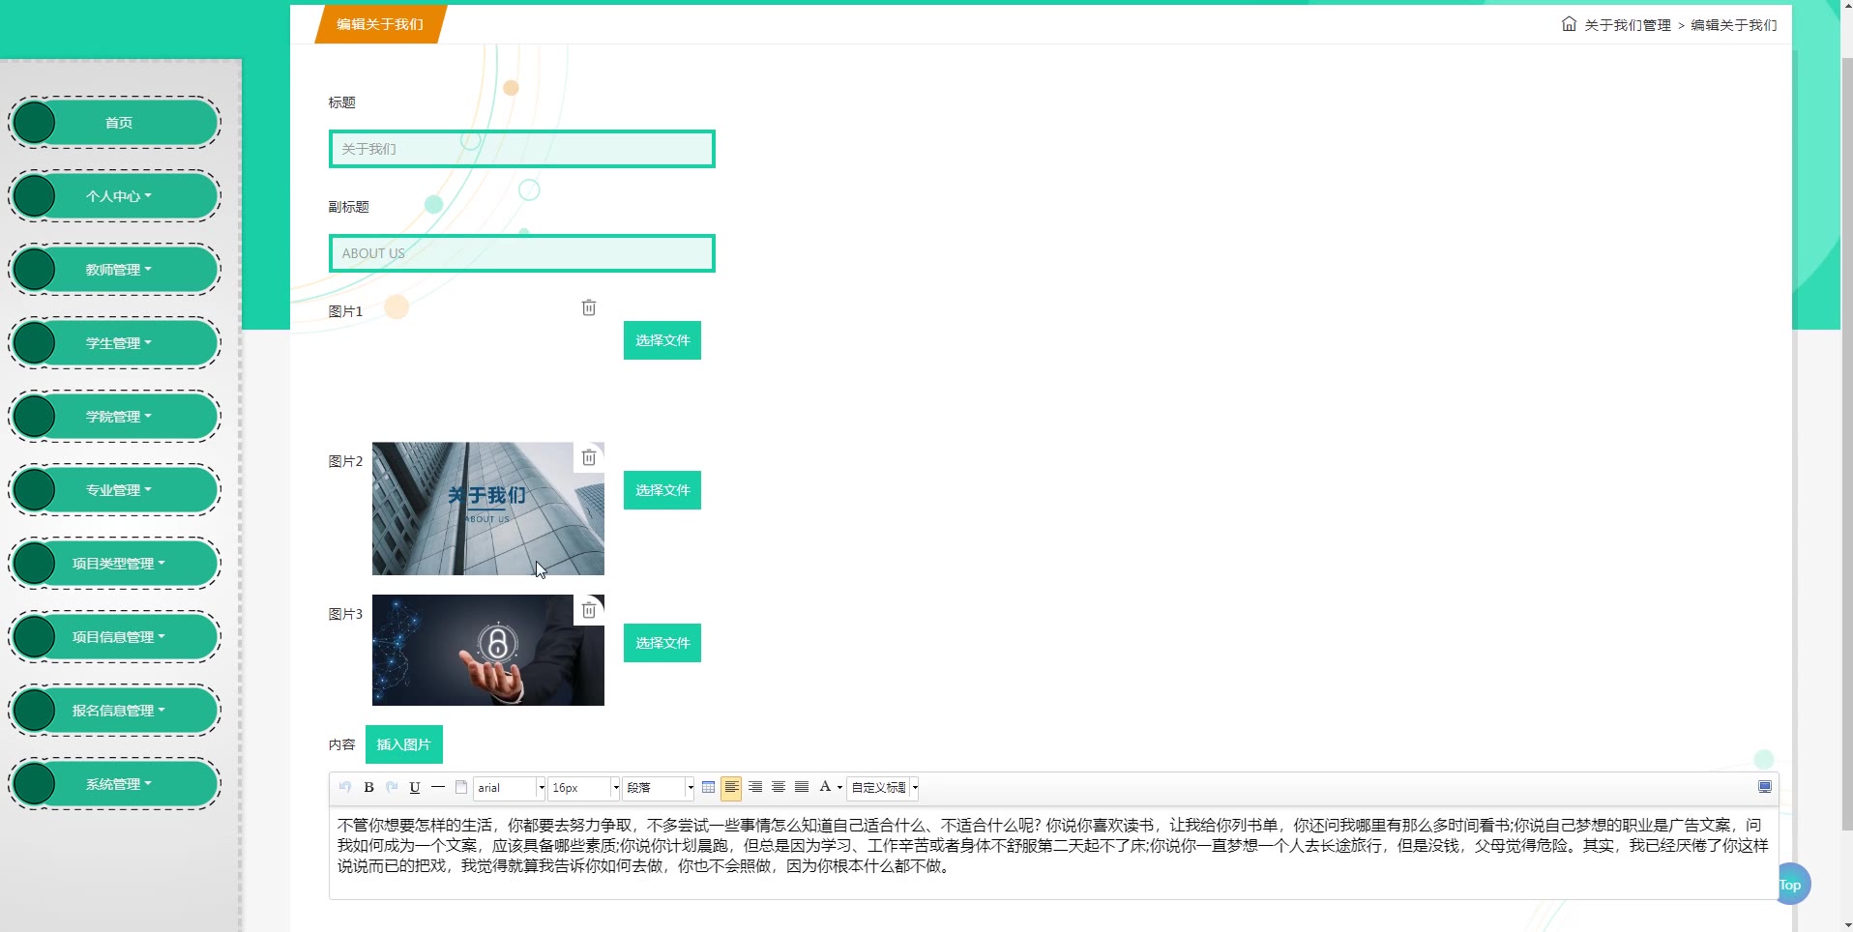This screenshot has width=1853, height=932.
Task: Delete 图片3 with its trash icon
Action: 589,610
